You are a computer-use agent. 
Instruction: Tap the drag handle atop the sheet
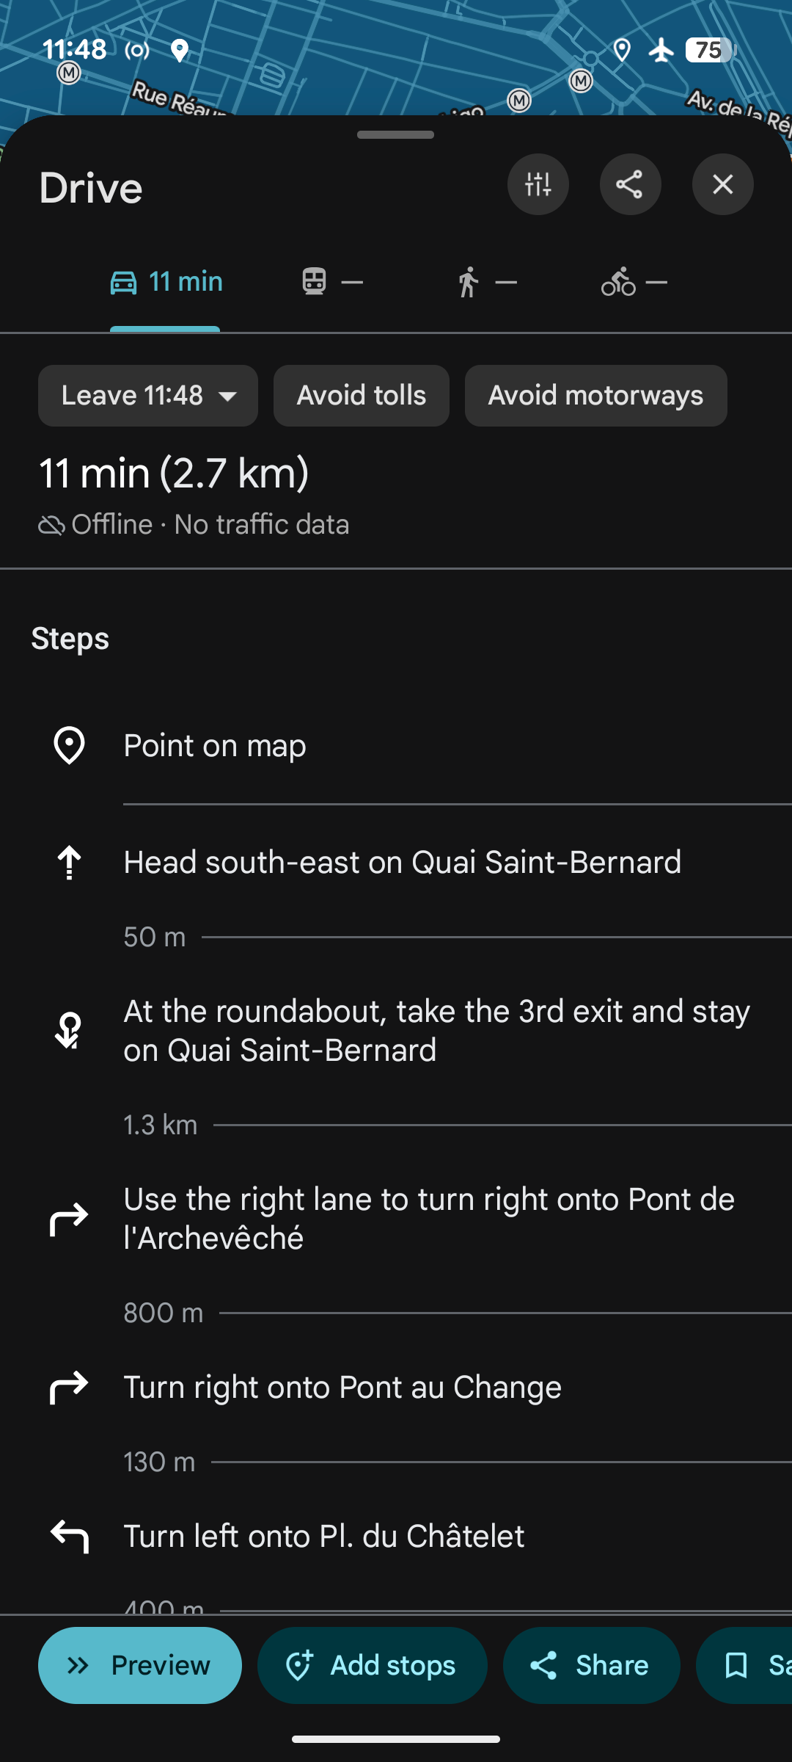coord(395,135)
